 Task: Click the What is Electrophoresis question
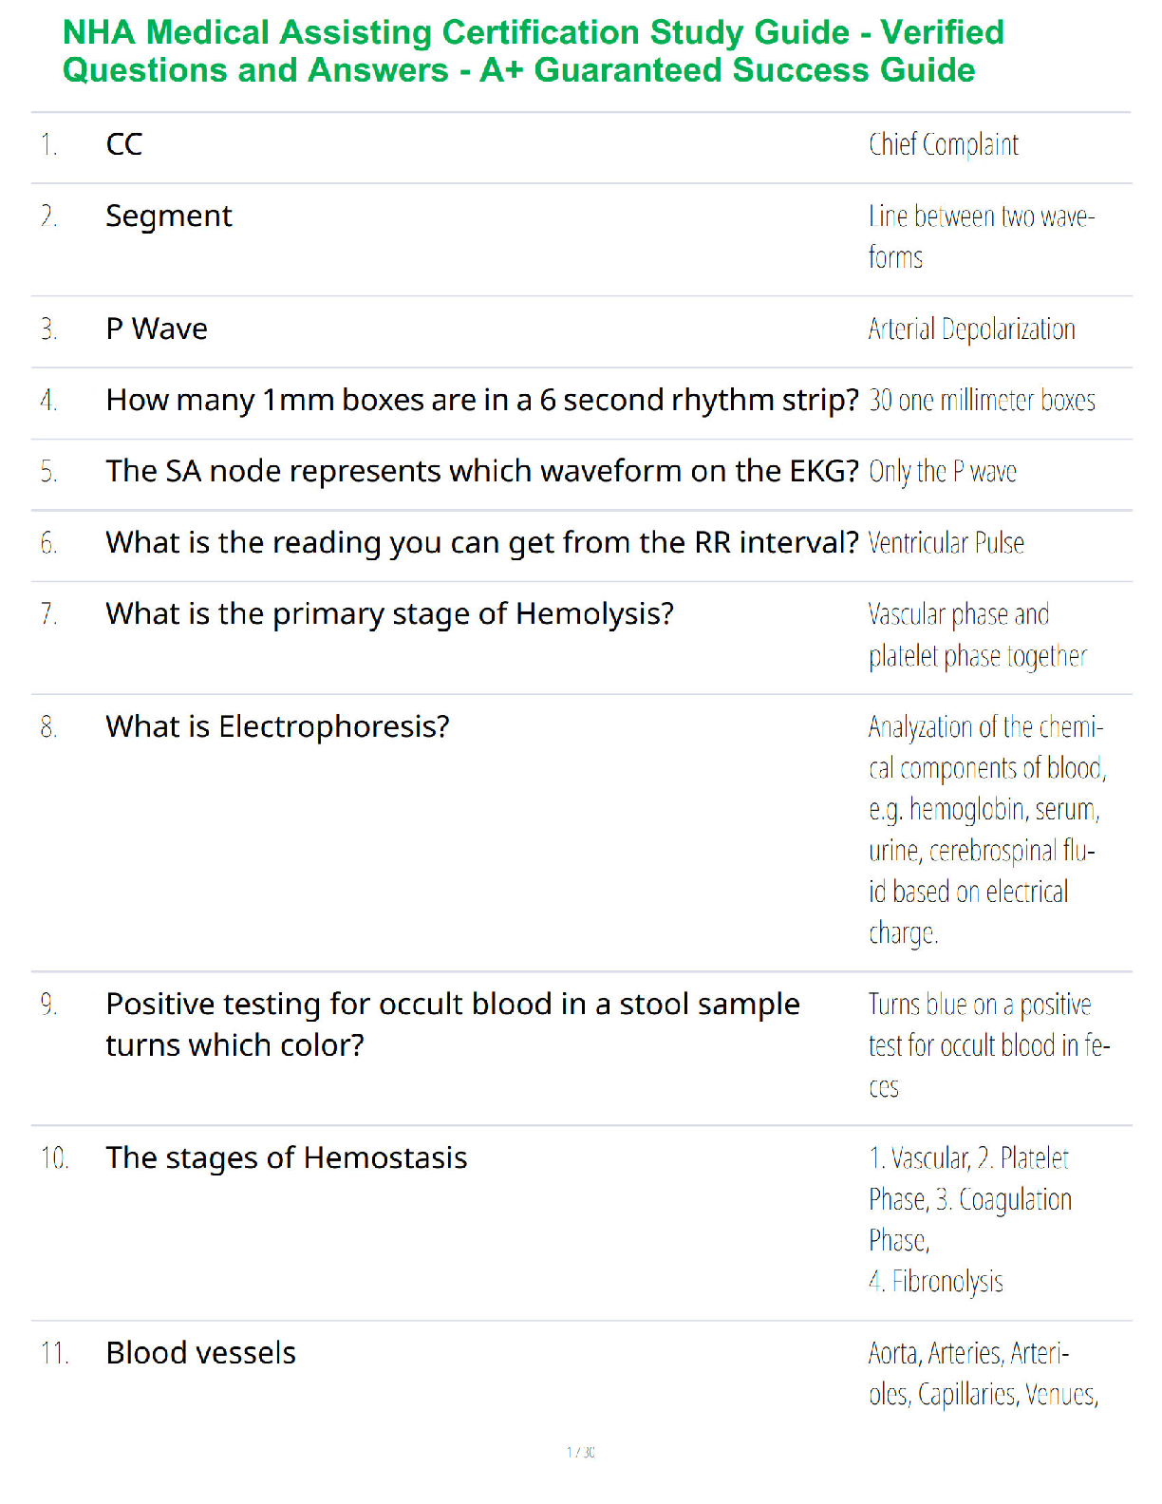[278, 726]
